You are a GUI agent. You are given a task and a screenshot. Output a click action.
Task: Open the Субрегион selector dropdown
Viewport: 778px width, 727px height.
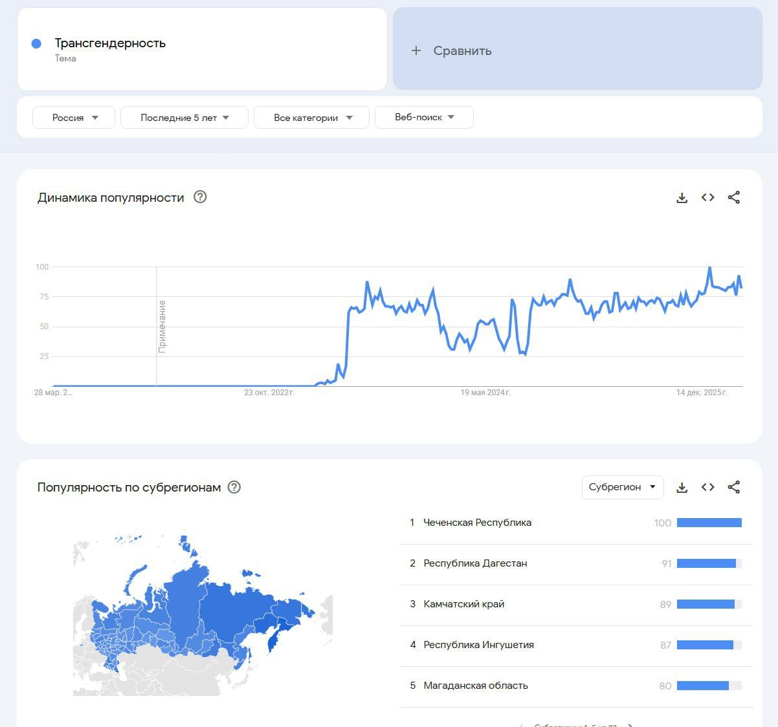click(x=622, y=487)
